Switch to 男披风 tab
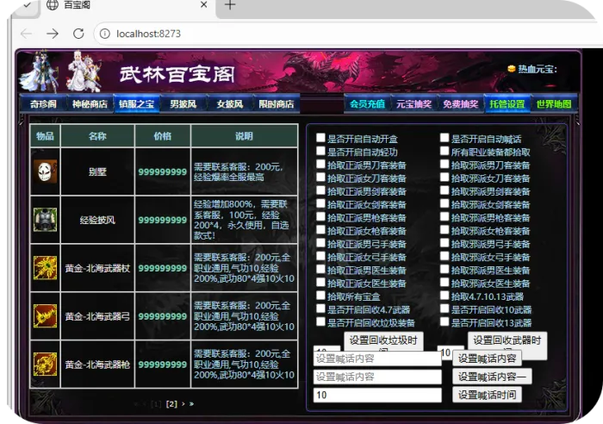 pyautogui.click(x=183, y=104)
